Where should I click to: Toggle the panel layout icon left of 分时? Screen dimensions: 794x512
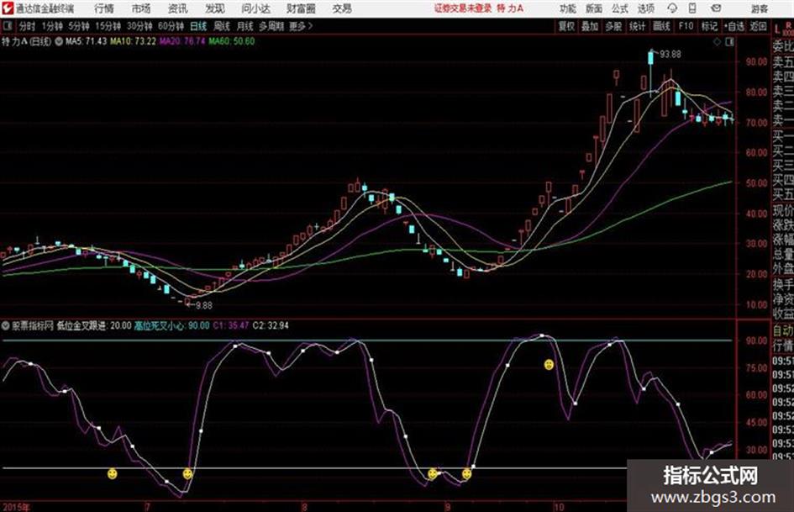tap(8, 26)
